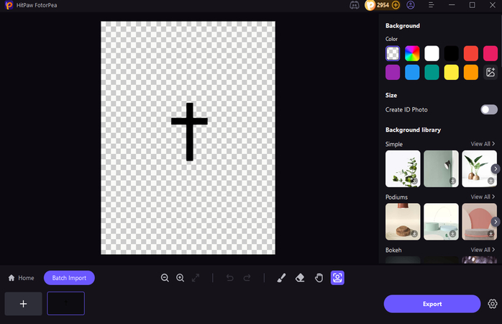Open the hamburger menu in title bar
The image size is (502, 324).
click(x=432, y=5)
